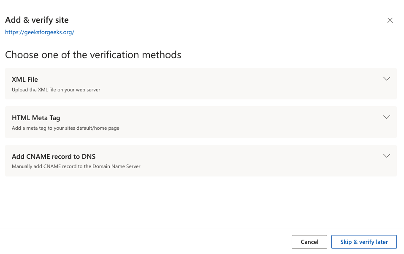Viewport: 404px width, 254px height.
Task: Open the XML File verification card body
Action: point(201,83)
